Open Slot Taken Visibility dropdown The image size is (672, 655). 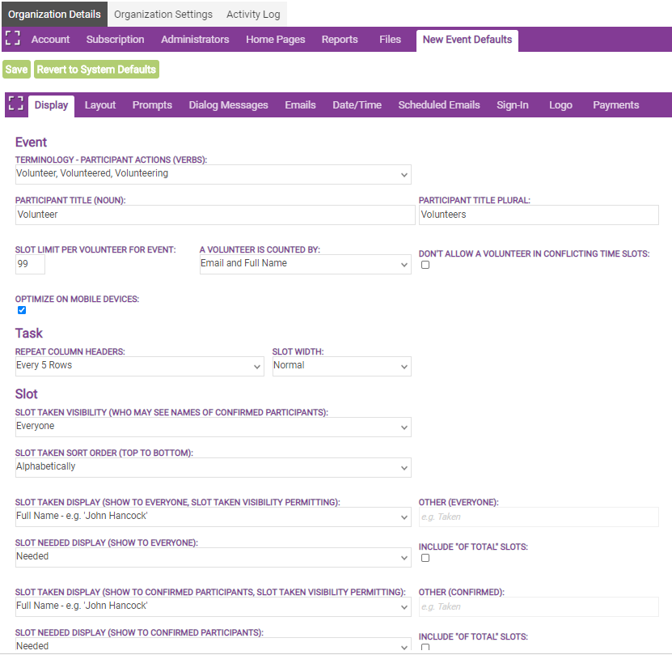213,427
